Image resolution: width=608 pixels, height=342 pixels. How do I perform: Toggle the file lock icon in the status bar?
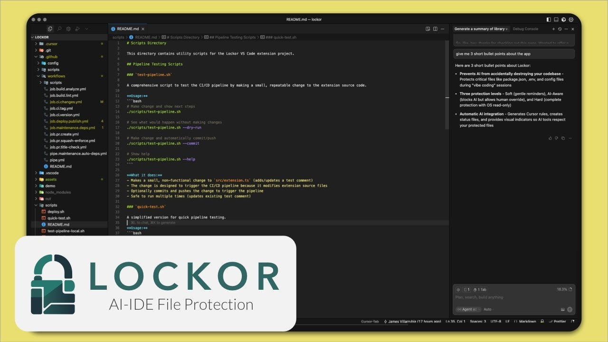(x=542, y=321)
